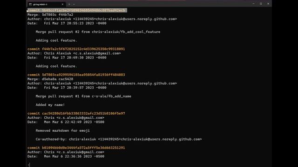Click the highlighted commit 5b45ccf hash line

click(77, 10)
